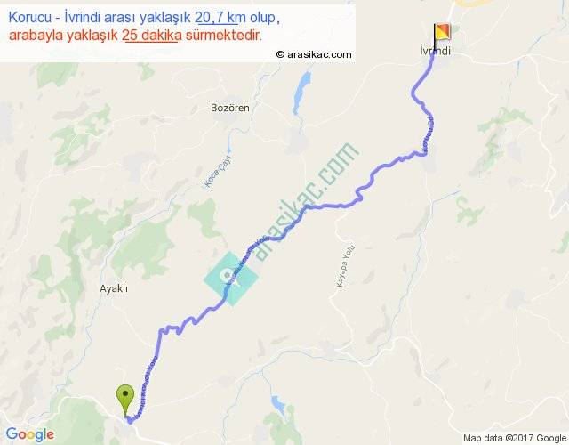569x445 pixels.
Task: Click the Kayapa Yolu road label
Action: coord(346,266)
